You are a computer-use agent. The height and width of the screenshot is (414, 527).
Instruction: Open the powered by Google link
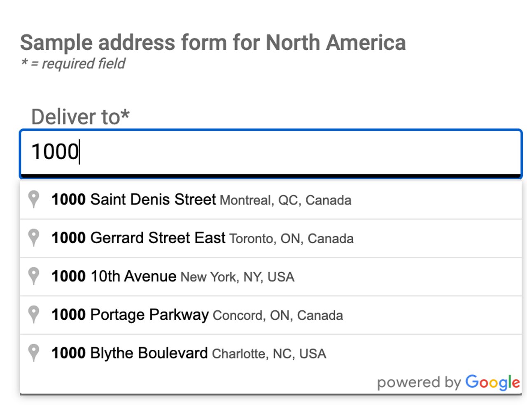[x=448, y=383]
